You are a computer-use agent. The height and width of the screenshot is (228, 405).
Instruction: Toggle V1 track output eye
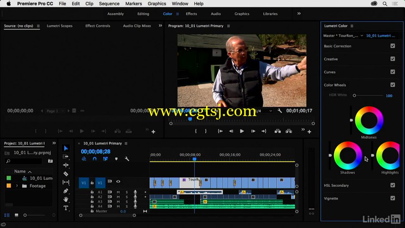118,181
